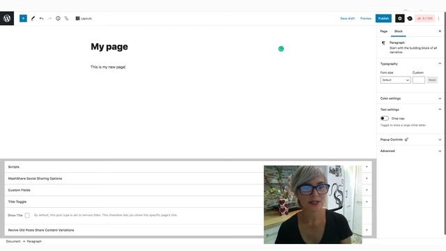Open the Font size dropdown
Viewport: 446px width, 251px height.
tap(395, 80)
